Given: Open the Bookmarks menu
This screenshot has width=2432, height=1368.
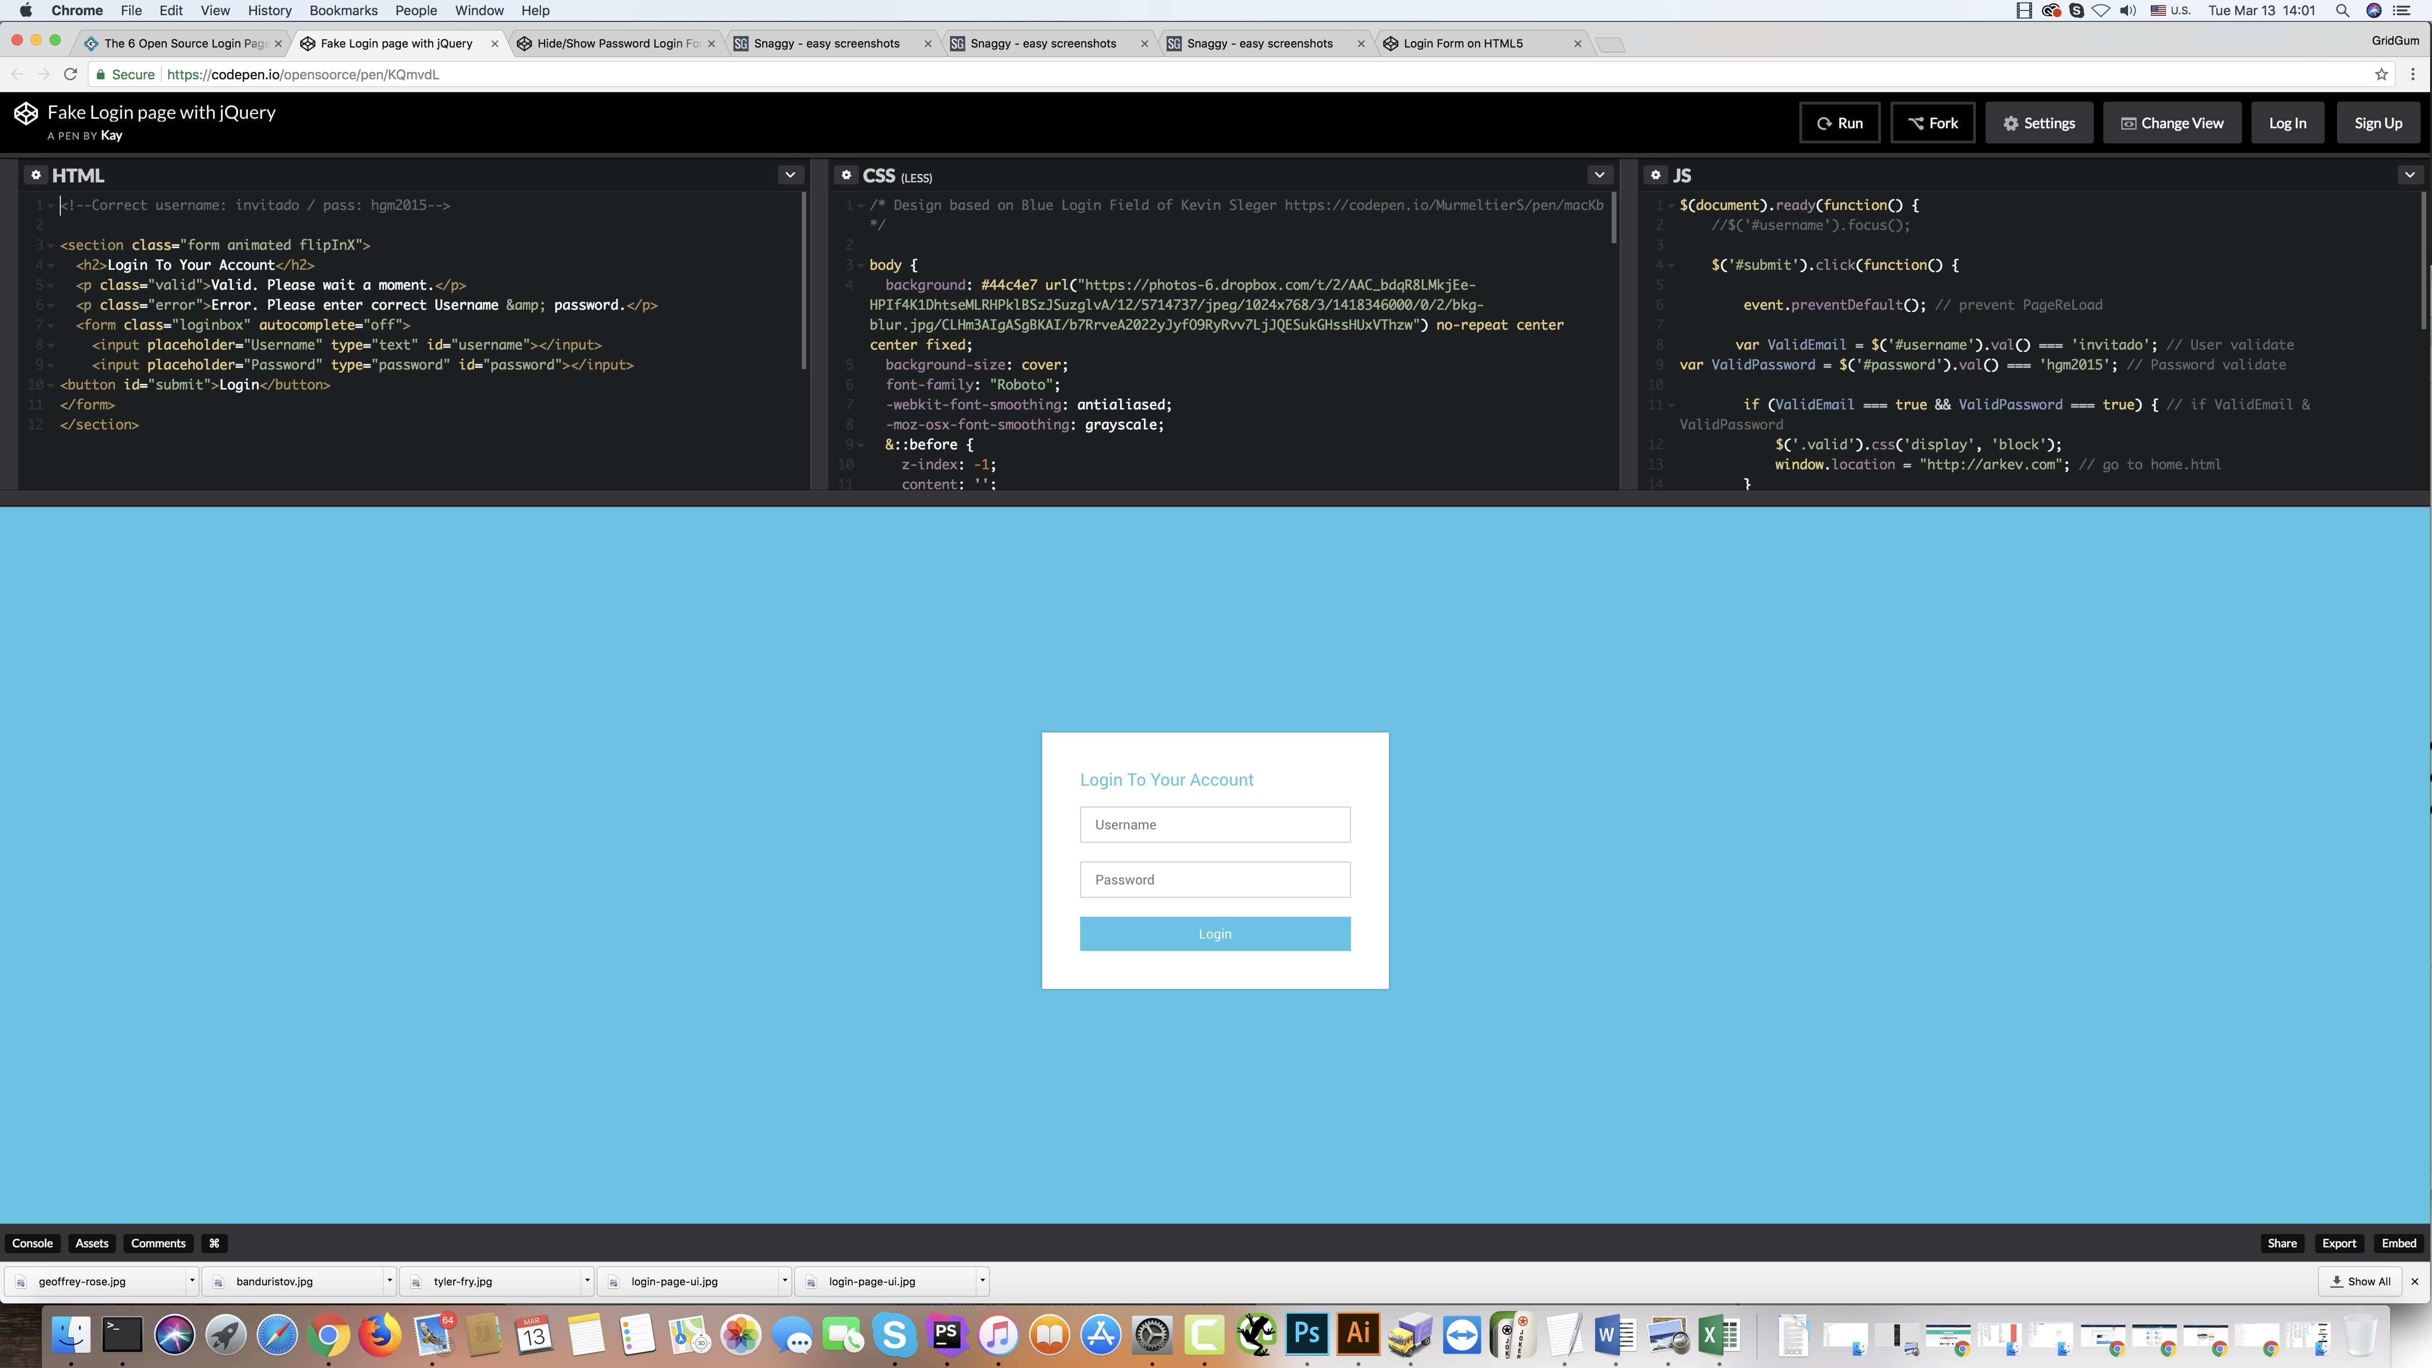Looking at the screenshot, I should click(x=343, y=10).
